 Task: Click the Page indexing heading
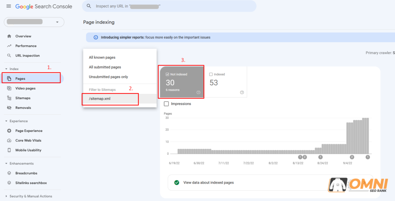(x=99, y=22)
